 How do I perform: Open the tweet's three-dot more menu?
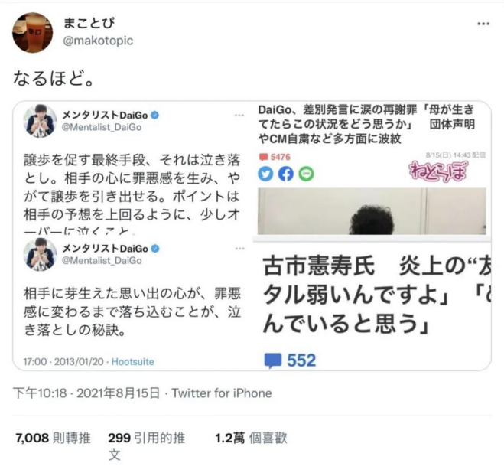click(x=483, y=24)
